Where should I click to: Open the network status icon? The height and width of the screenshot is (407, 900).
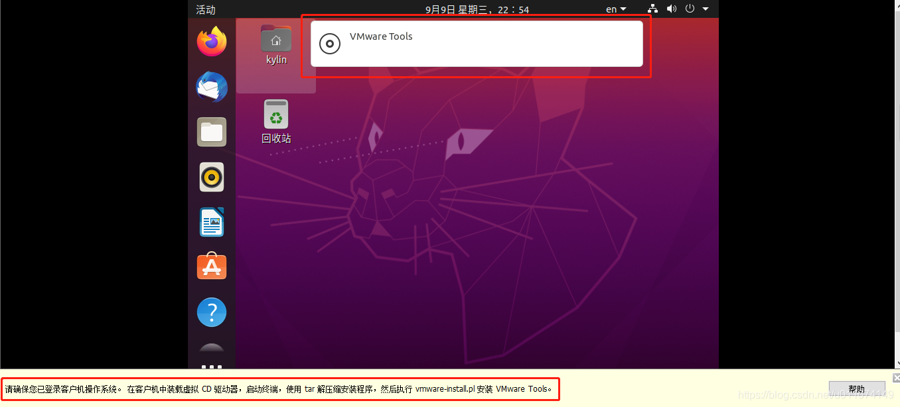coord(653,9)
